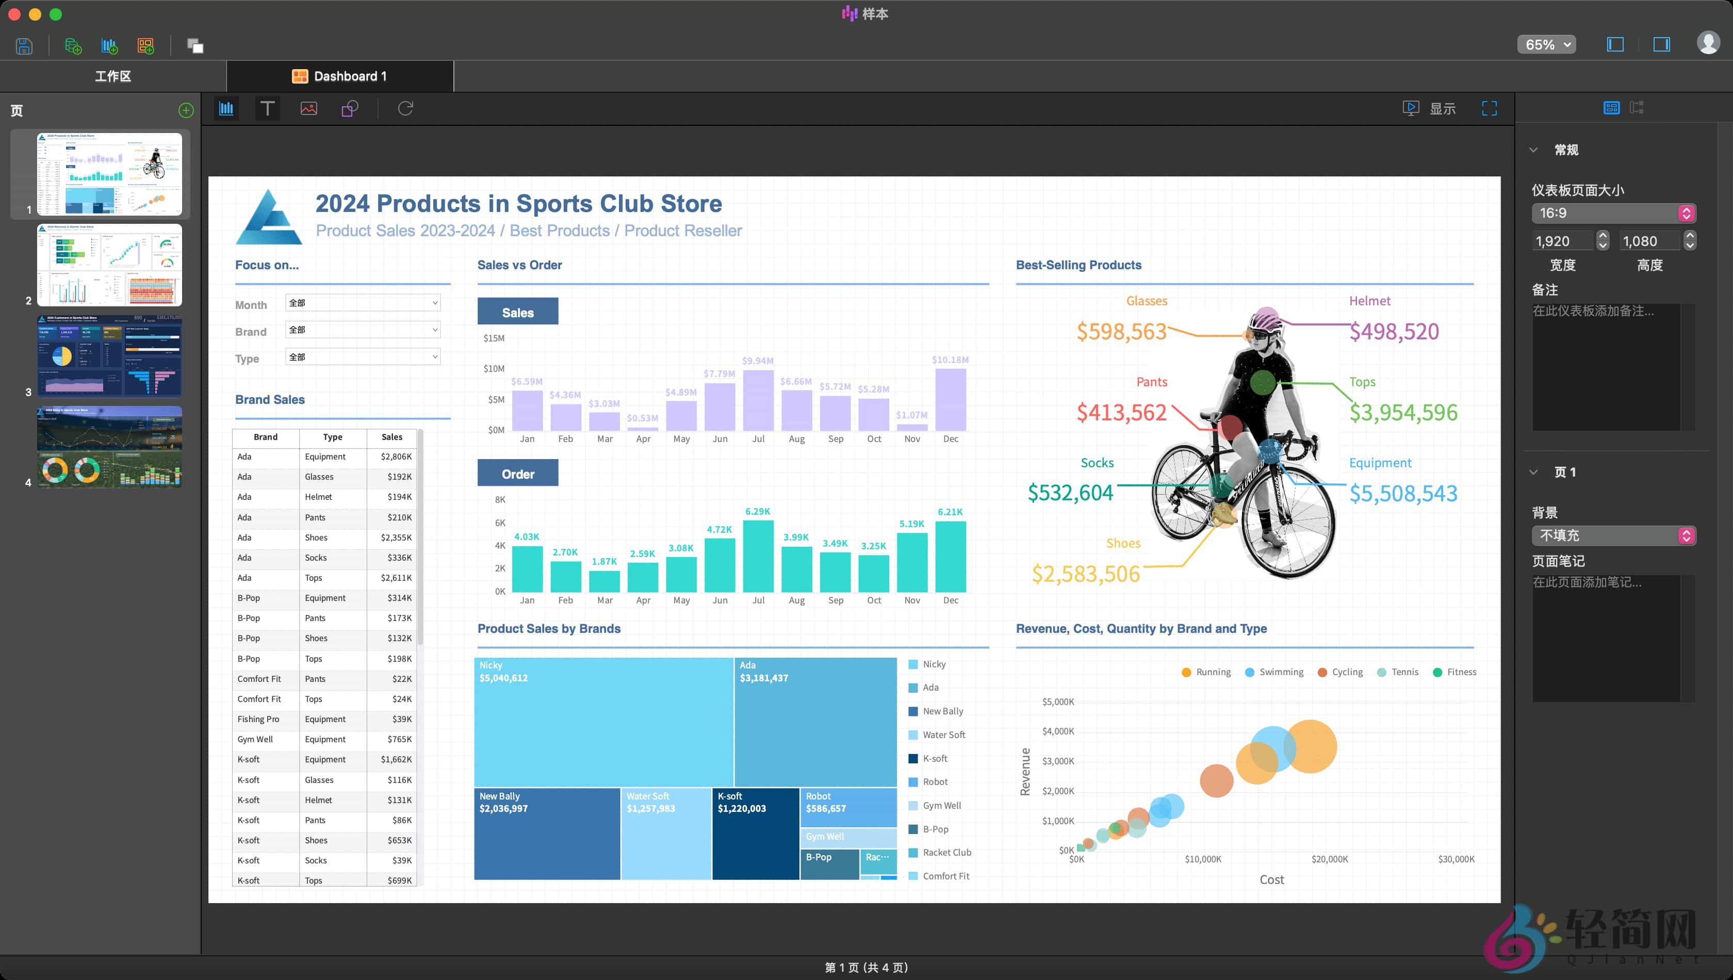
Task: Select the Dashboard 1 tab
Action: (x=340, y=76)
